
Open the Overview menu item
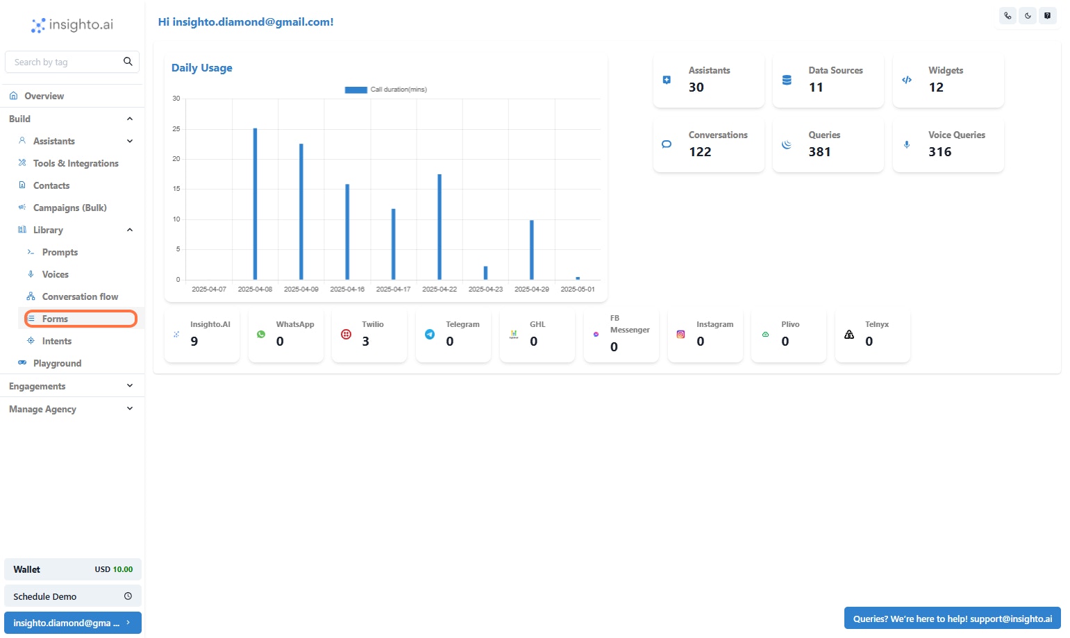click(x=72, y=96)
